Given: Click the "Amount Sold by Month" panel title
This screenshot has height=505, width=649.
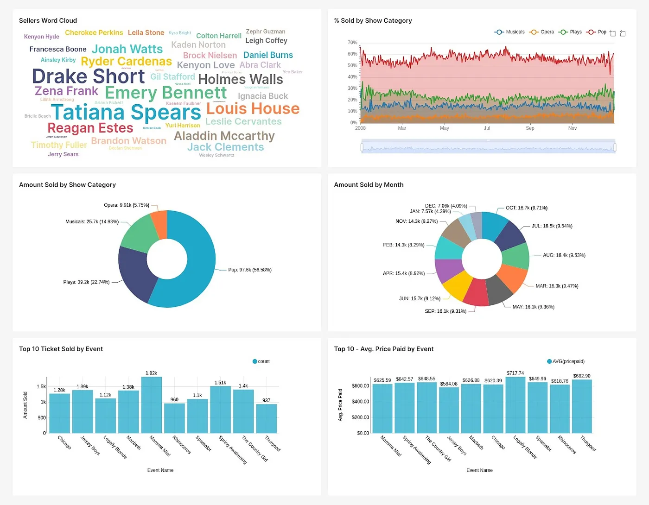Looking at the screenshot, I should point(369,185).
